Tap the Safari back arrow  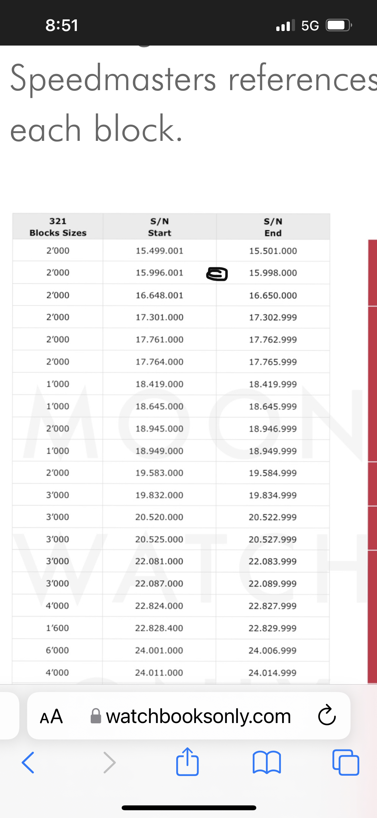[x=28, y=762]
